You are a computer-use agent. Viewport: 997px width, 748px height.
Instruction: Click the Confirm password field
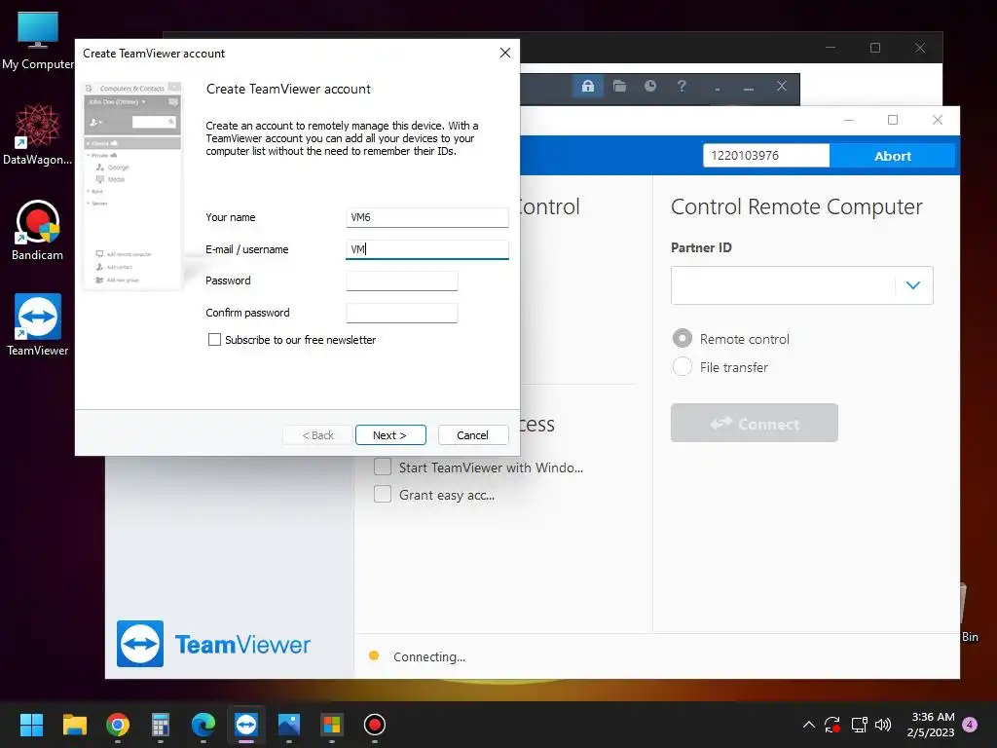click(x=402, y=313)
